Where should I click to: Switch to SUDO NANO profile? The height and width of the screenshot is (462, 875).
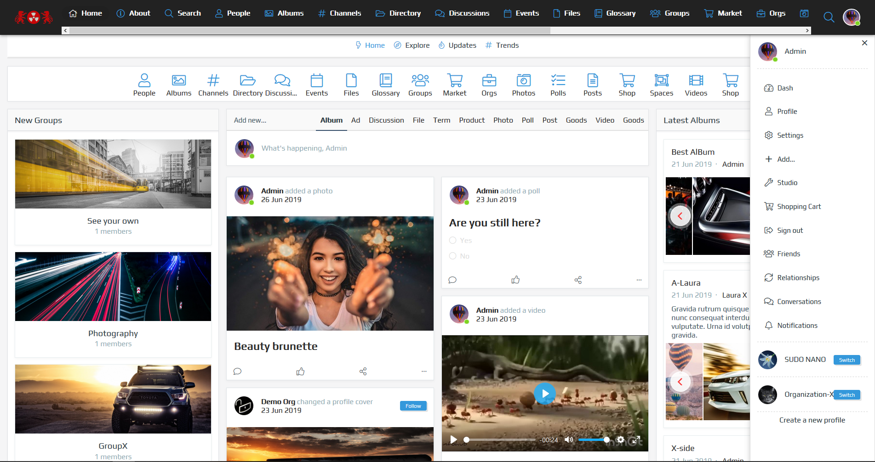846,360
